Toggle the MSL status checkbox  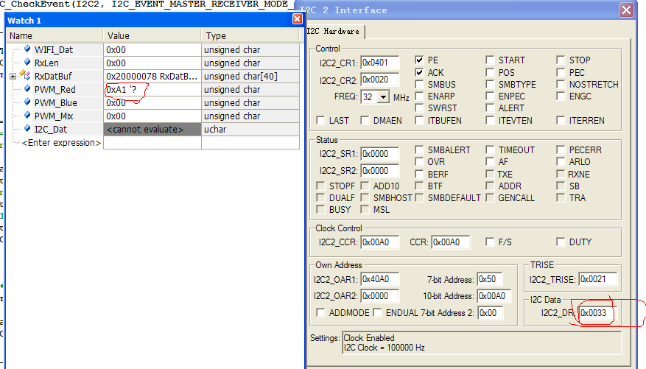click(x=365, y=210)
